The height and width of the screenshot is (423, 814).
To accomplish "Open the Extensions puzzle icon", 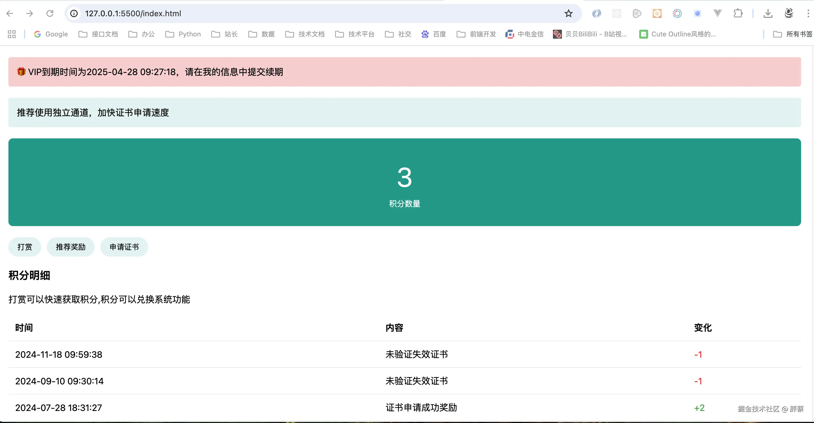I will click(738, 13).
